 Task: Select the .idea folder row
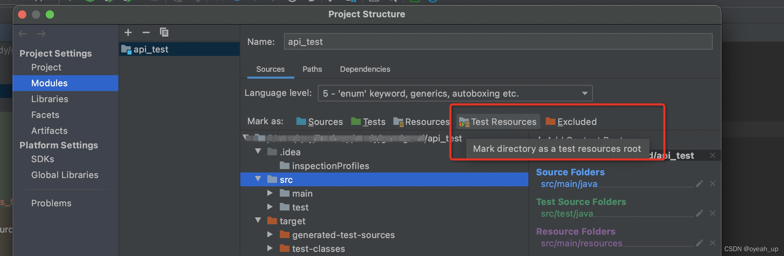(x=384, y=152)
